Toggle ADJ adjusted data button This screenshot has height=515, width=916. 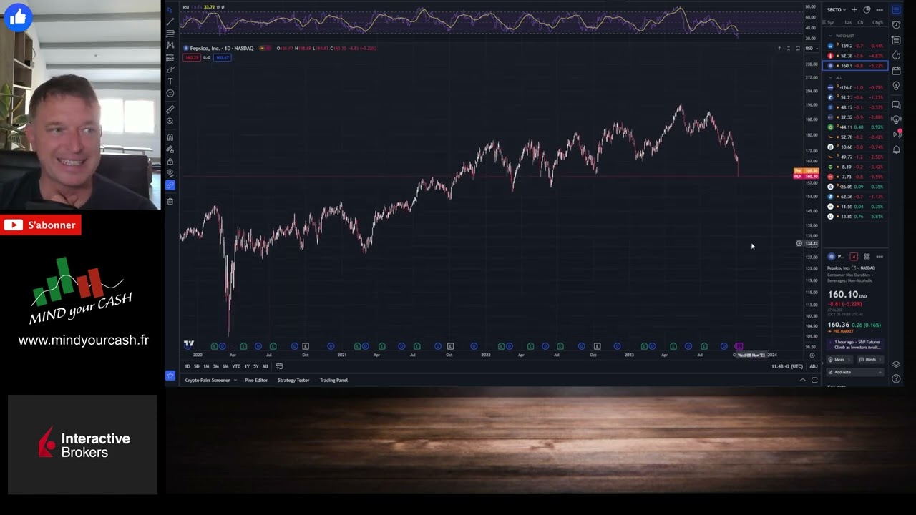(813, 366)
